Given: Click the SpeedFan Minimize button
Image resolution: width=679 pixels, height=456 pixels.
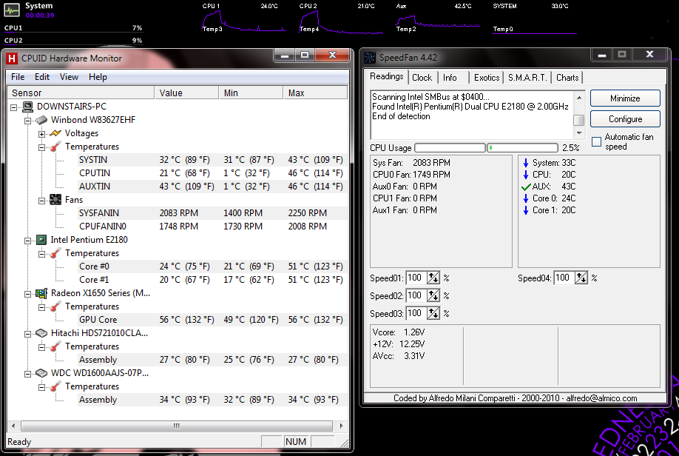Looking at the screenshot, I should 625,98.
